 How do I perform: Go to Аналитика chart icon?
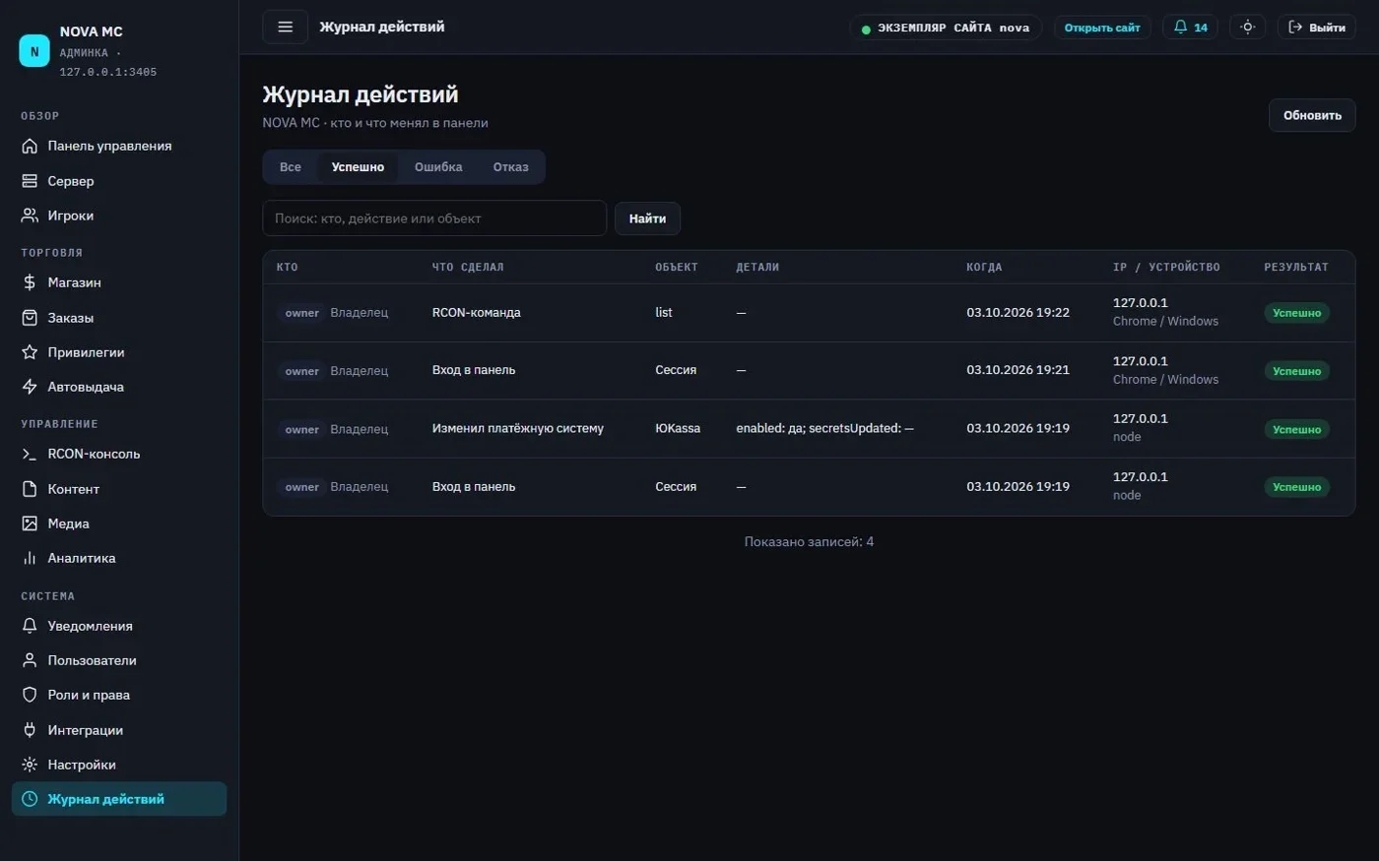point(30,558)
